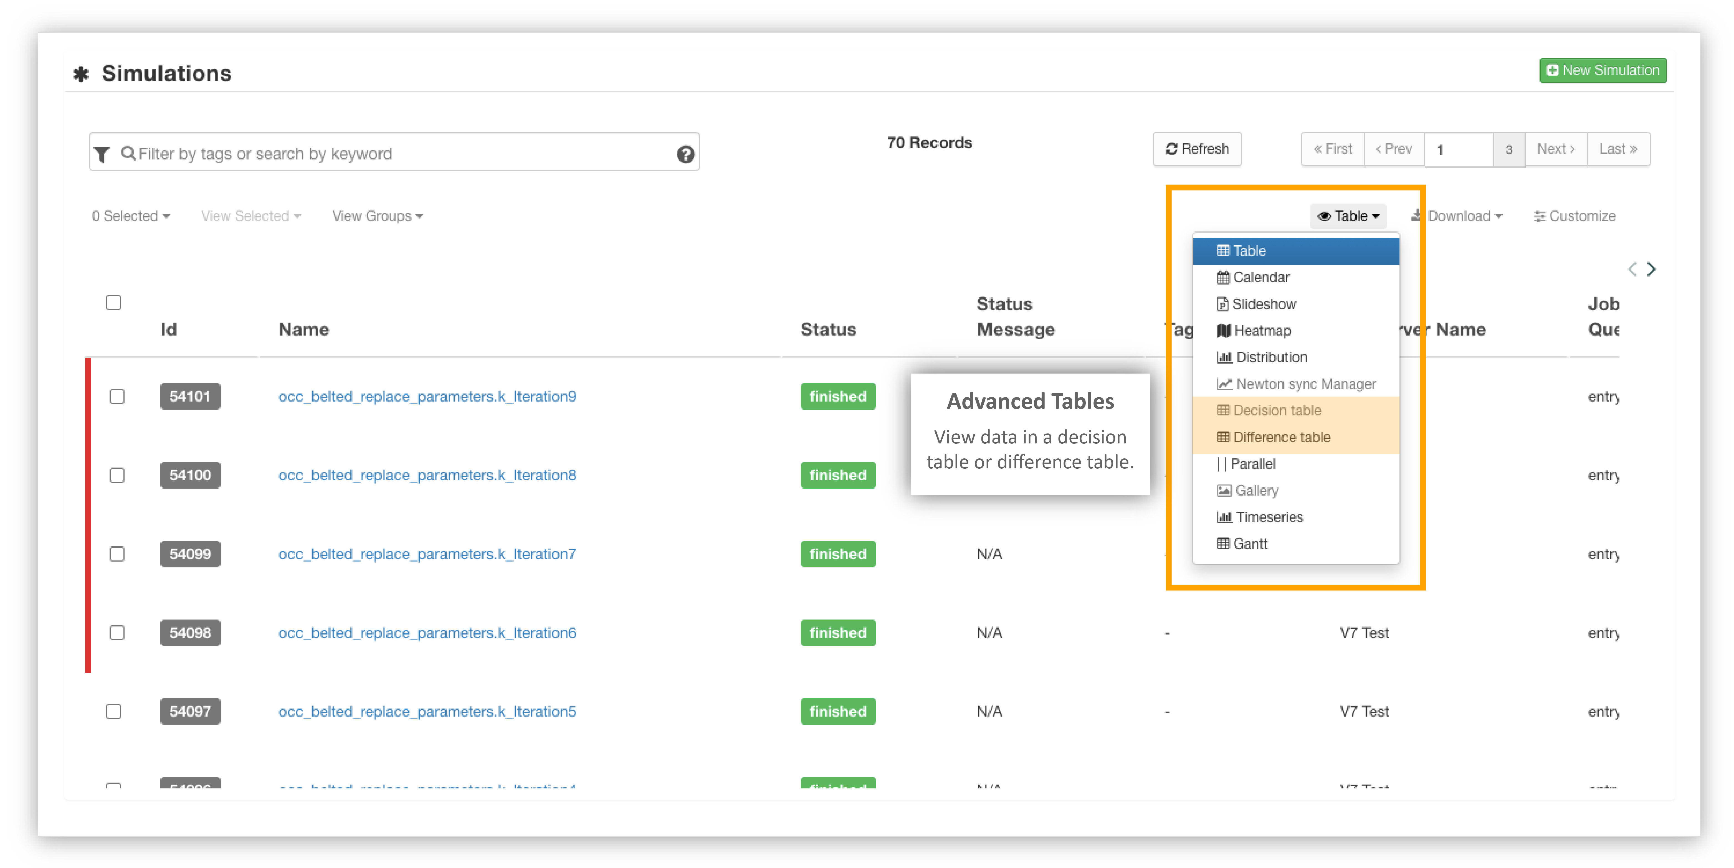This screenshot has height=868, width=1734.
Task: Open occ_belted_replace_parameters.k_Iteration6 link
Action: pyautogui.click(x=427, y=633)
